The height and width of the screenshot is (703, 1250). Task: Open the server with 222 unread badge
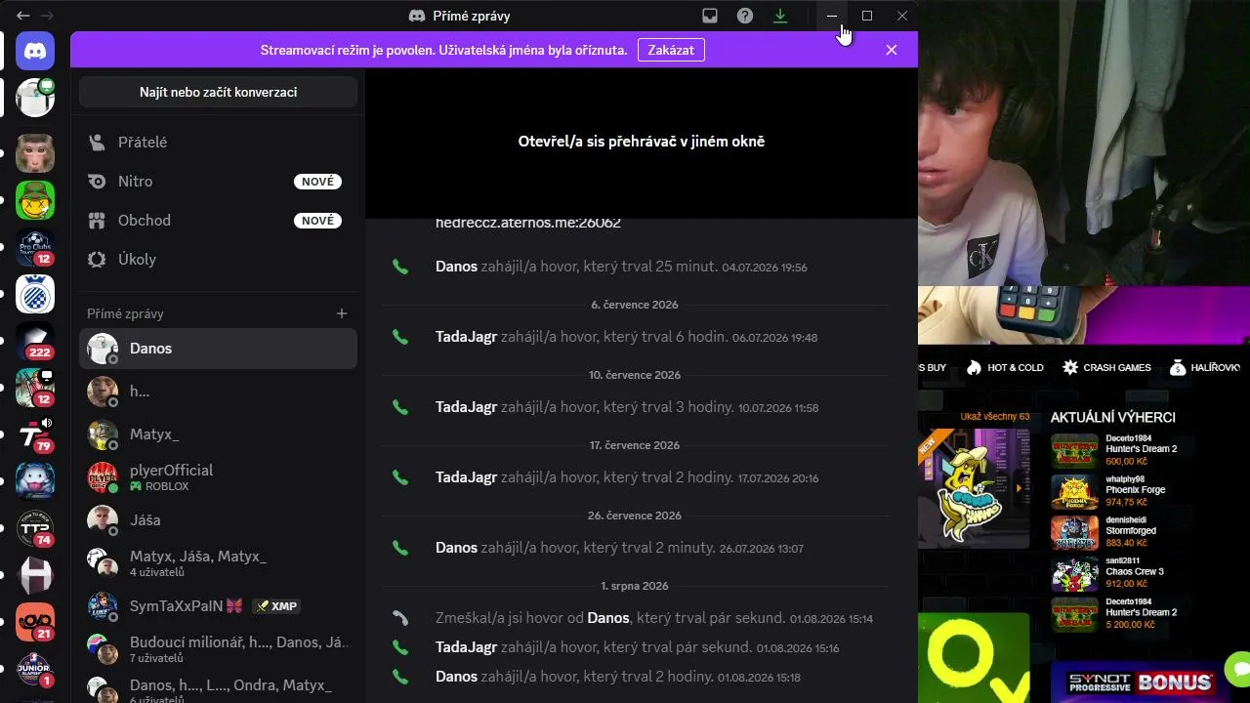(35, 341)
